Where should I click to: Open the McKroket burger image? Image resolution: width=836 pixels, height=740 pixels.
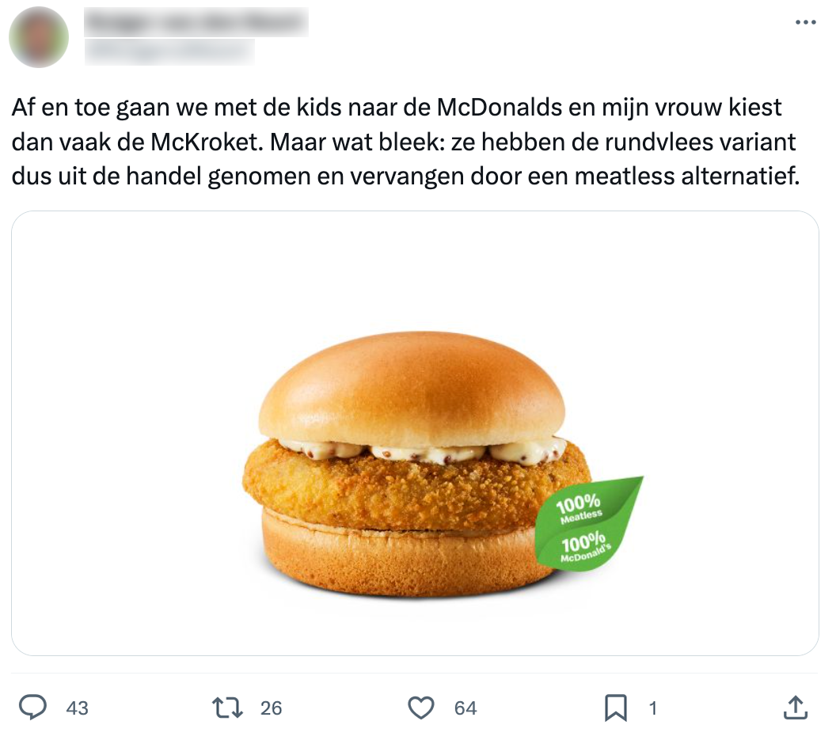pyautogui.click(x=415, y=433)
